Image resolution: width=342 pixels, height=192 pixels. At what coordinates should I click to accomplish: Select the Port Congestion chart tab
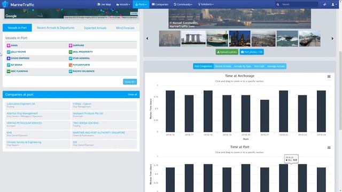pos(203,66)
